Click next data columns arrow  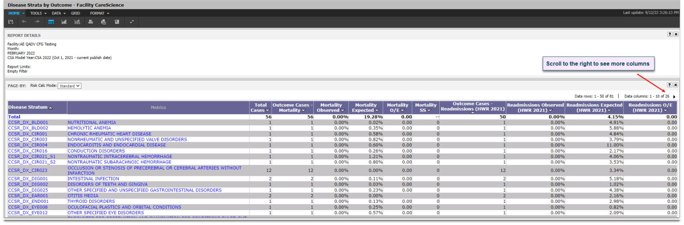[674, 97]
